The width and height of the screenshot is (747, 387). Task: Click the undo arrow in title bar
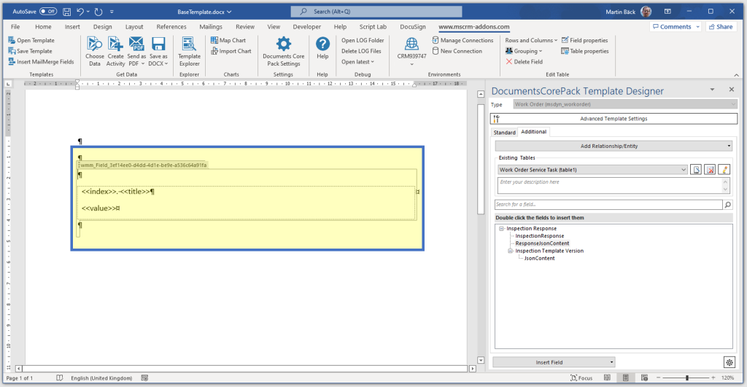click(80, 12)
